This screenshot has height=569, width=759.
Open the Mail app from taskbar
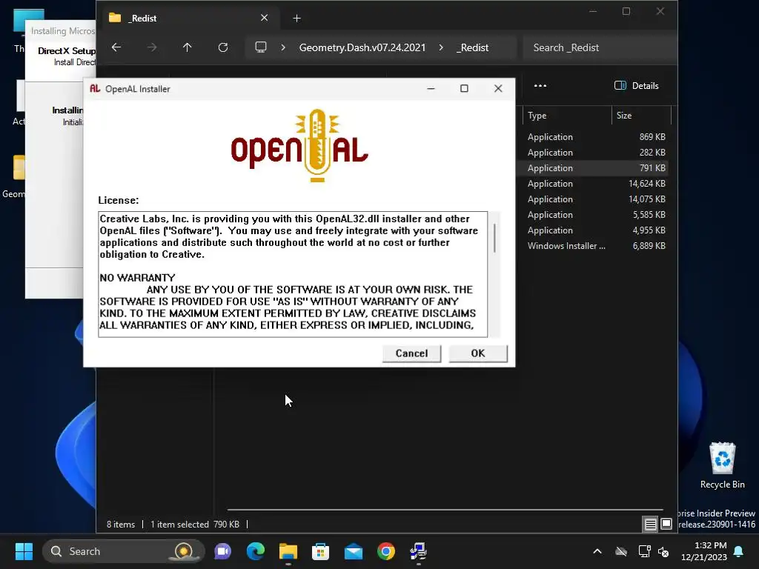pos(354,551)
